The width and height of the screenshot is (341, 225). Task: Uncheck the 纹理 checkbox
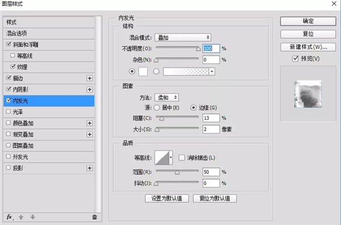tap(13, 66)
